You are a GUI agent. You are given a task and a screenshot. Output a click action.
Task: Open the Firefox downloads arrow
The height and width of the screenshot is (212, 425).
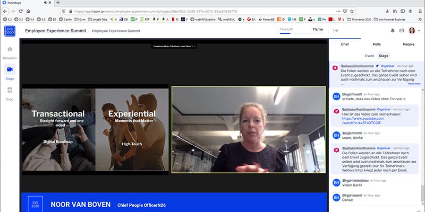click(387, 11)
